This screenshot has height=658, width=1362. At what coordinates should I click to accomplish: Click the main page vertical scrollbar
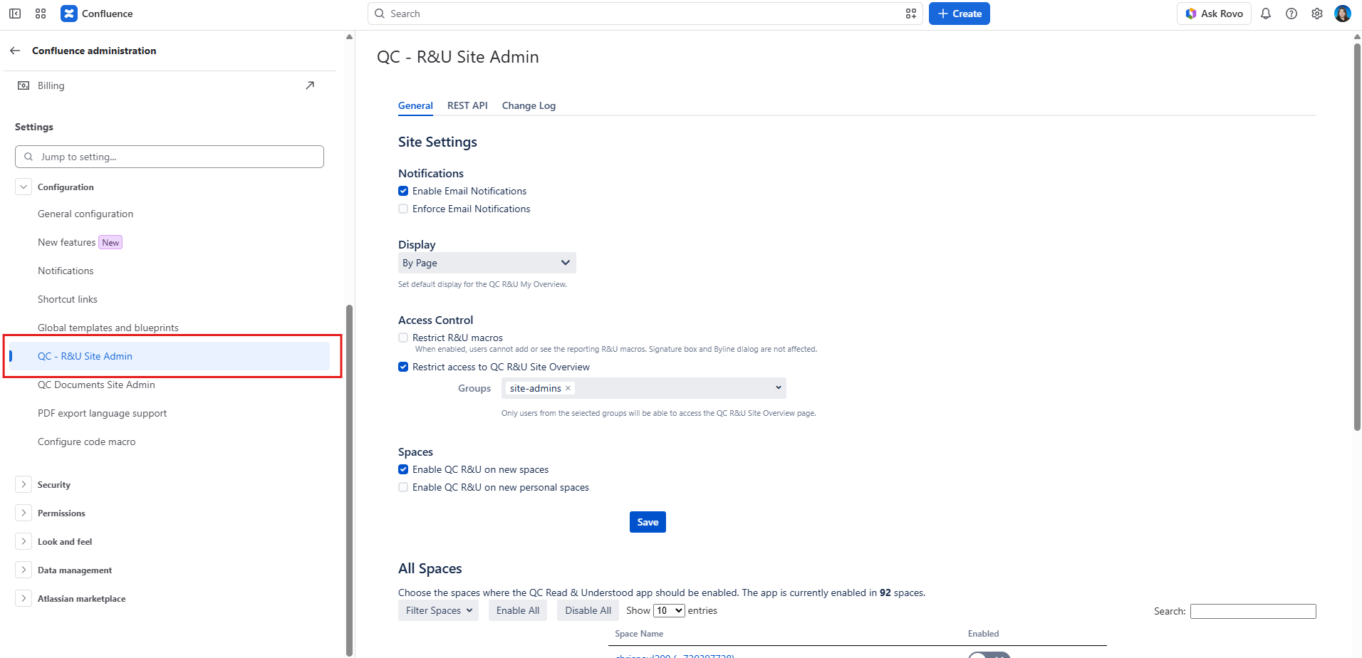tap(1357, 237)
